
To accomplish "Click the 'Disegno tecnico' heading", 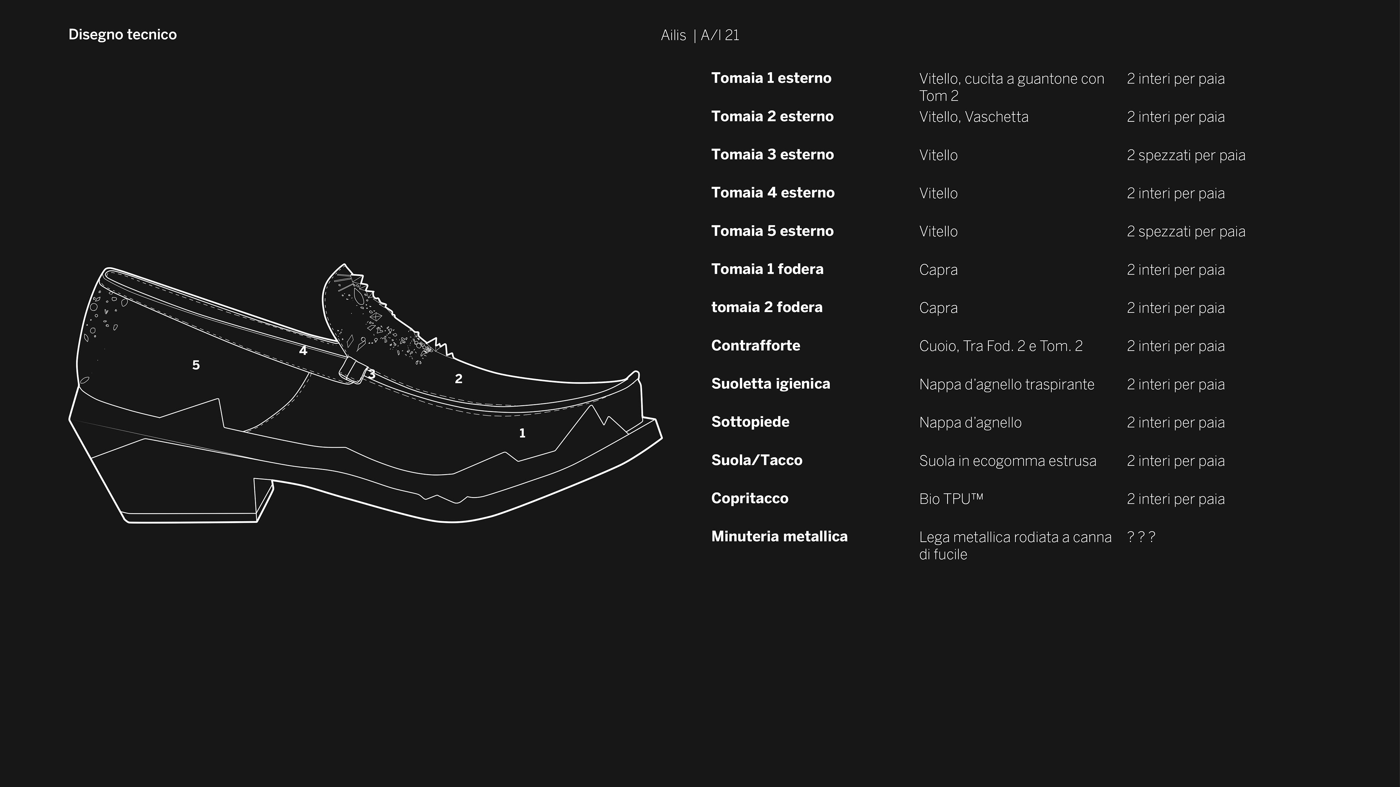I will (122, 35).
